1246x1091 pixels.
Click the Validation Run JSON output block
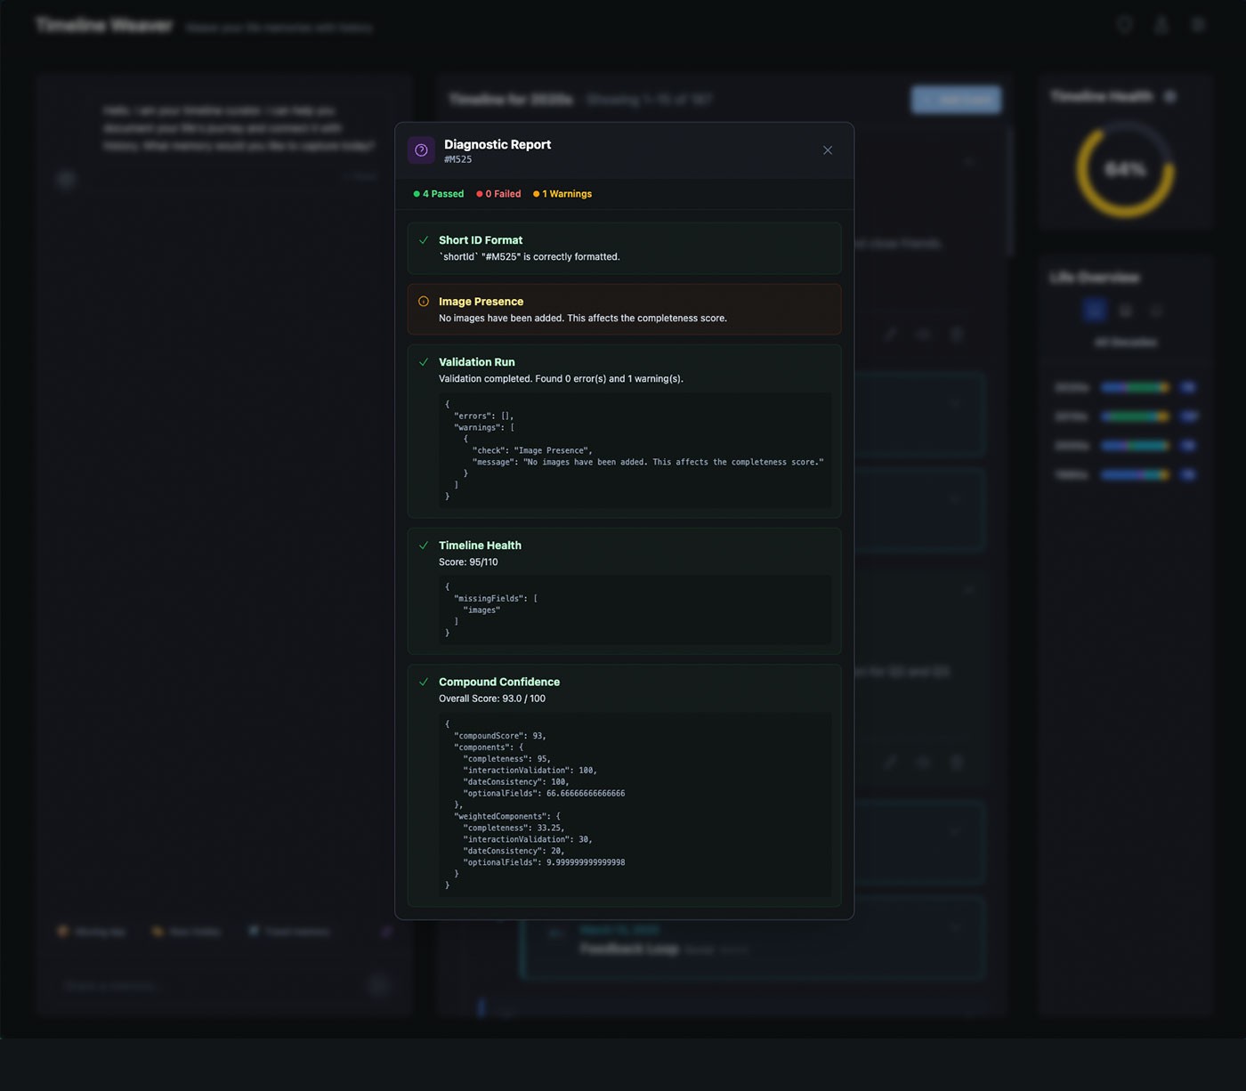(x=635, y=451)
